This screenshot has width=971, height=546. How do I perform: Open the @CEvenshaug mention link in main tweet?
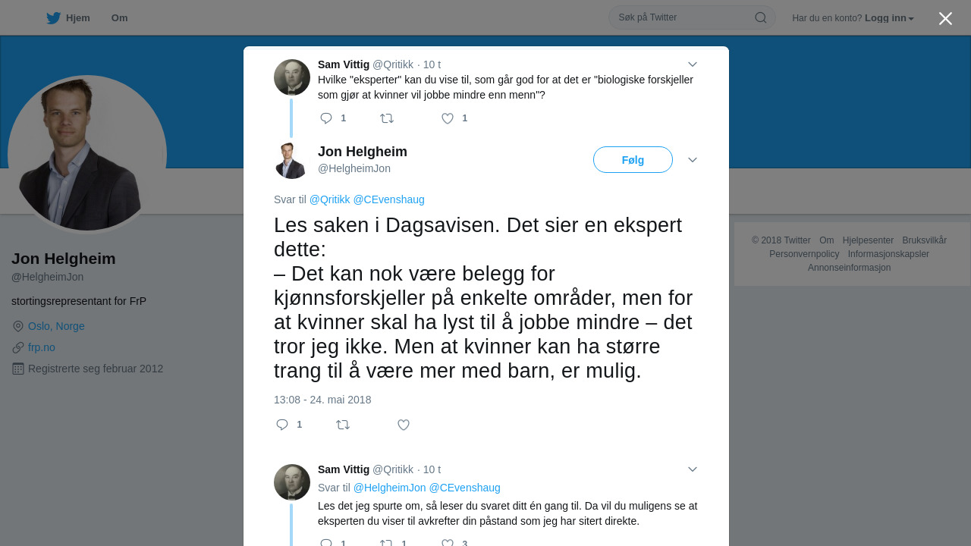click(388, 199)
